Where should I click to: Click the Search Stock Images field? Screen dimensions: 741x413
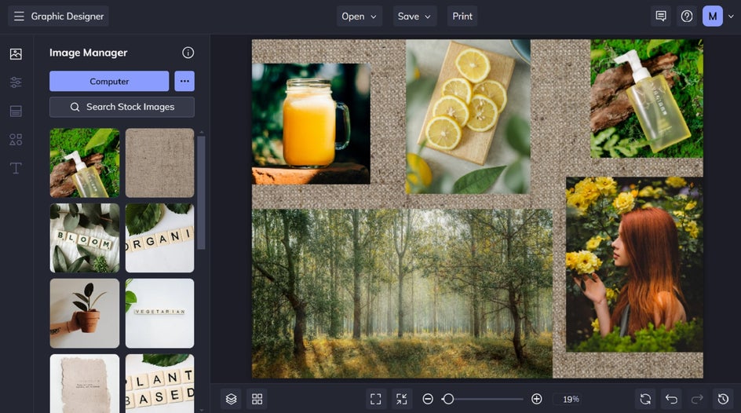click(x=122, y=107)
